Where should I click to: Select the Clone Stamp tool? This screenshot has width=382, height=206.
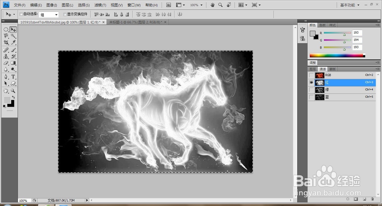(x=6, y=56)
